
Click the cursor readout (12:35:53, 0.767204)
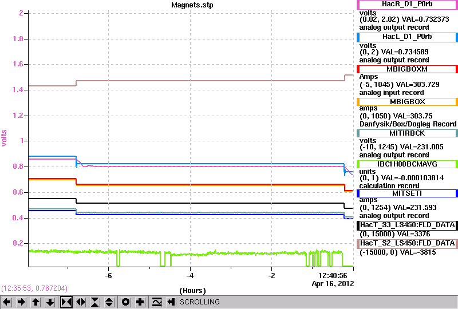34,288
